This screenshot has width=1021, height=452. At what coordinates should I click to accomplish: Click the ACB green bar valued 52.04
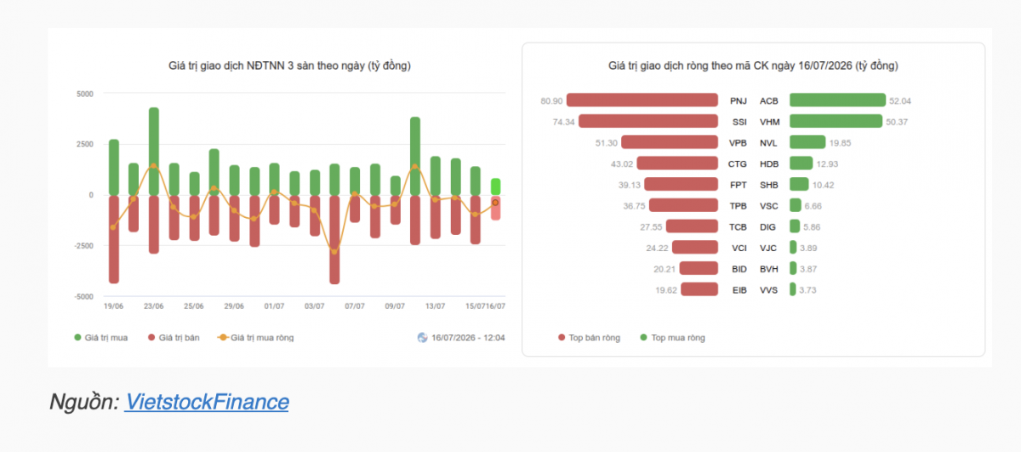[837, 100]
